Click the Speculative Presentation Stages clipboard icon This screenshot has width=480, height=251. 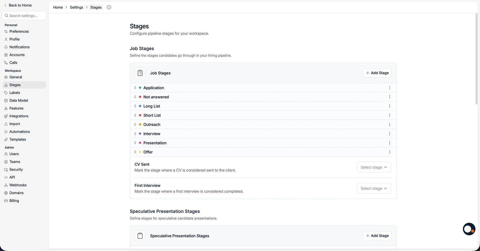pyautogui.click(x=140, y=236)
